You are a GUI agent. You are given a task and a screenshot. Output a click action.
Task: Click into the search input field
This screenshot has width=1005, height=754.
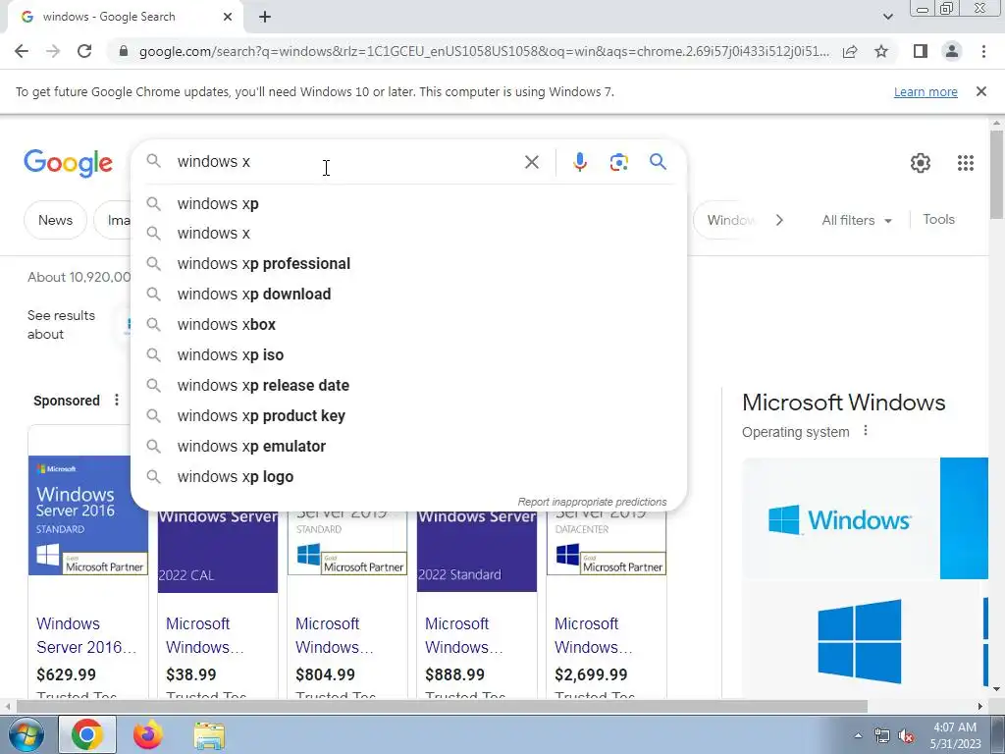point(346,162)
